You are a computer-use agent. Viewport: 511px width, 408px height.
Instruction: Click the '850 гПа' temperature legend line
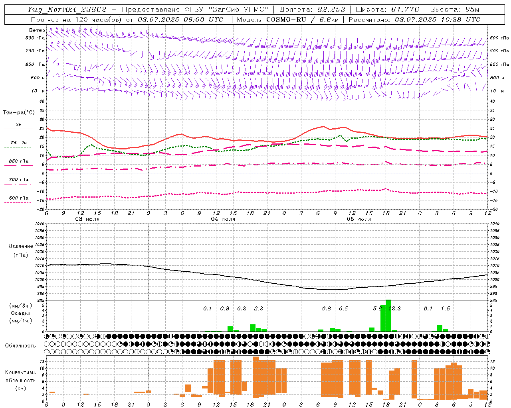pyautogui.click(x=18, y=165)
